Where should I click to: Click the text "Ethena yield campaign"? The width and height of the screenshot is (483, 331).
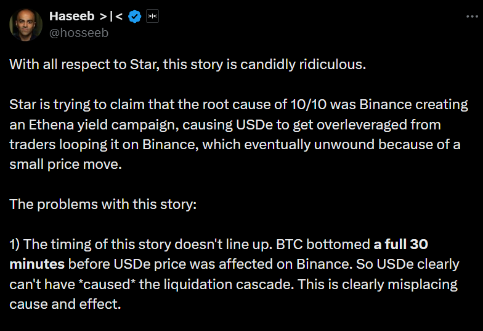point(90,125)
